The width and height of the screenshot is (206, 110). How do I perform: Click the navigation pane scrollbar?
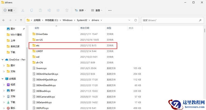27,79
